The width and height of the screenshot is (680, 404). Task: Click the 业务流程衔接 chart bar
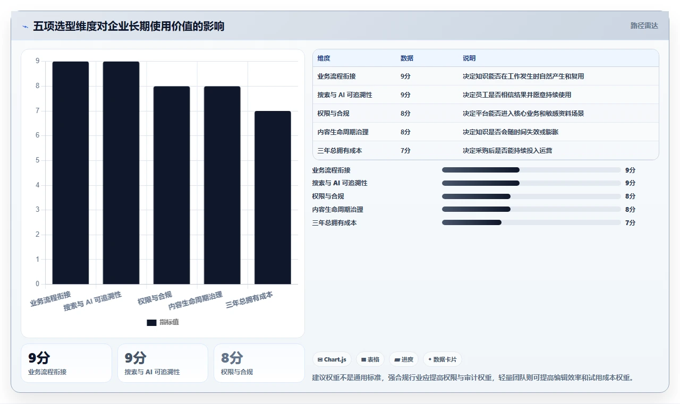point(71,173)
